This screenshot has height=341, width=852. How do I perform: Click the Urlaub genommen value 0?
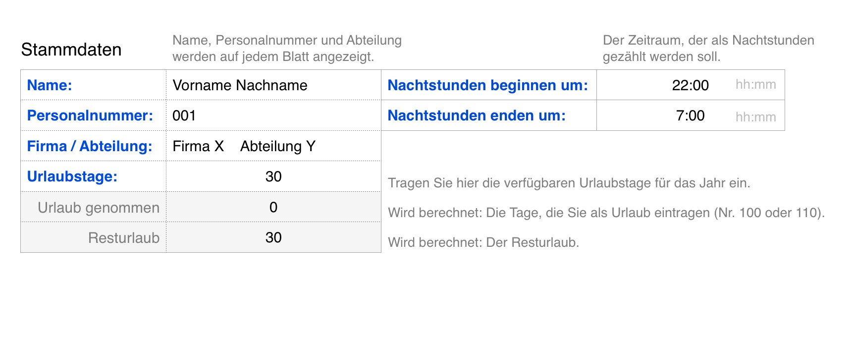click(273, 207)
